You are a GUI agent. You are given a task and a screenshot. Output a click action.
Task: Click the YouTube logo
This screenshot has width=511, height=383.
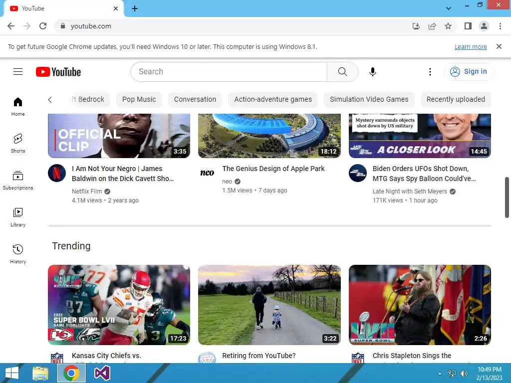pos(58,72)
